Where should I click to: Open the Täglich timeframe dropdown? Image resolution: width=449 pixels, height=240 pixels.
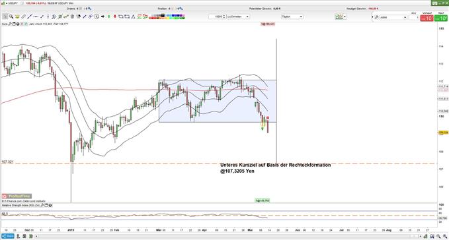click(292, 16)
